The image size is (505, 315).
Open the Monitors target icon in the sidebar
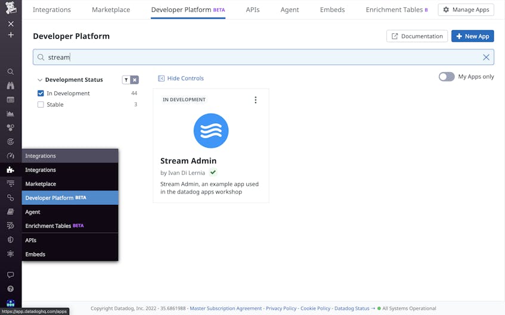(x=11, y=142)
